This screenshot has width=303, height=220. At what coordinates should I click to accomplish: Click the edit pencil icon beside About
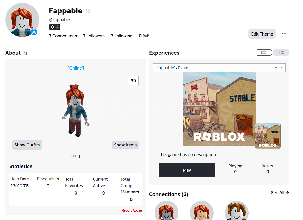pos(25,53)
